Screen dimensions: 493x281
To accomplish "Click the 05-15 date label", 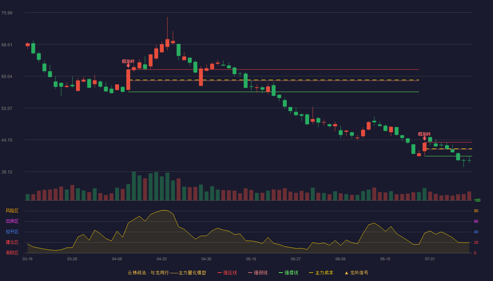I will pos(251,259).
